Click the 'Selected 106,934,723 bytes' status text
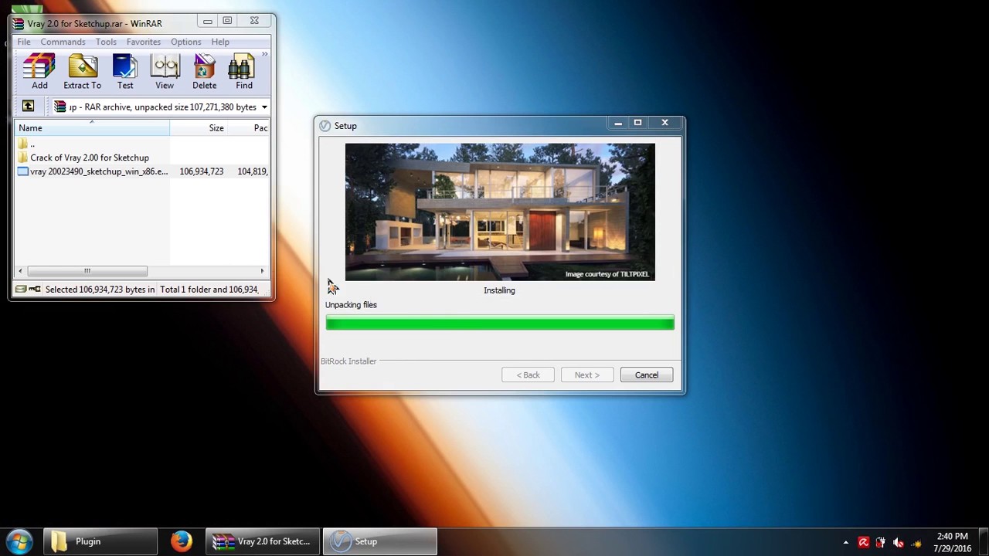Image resolution: width=989 pixels, height=556 pixels. [100, 290]
